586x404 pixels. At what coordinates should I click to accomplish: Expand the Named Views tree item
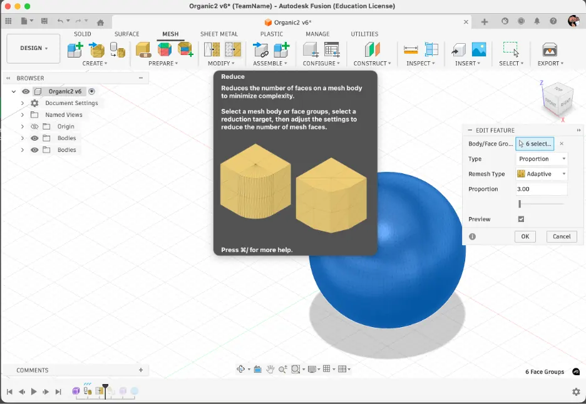22,115
